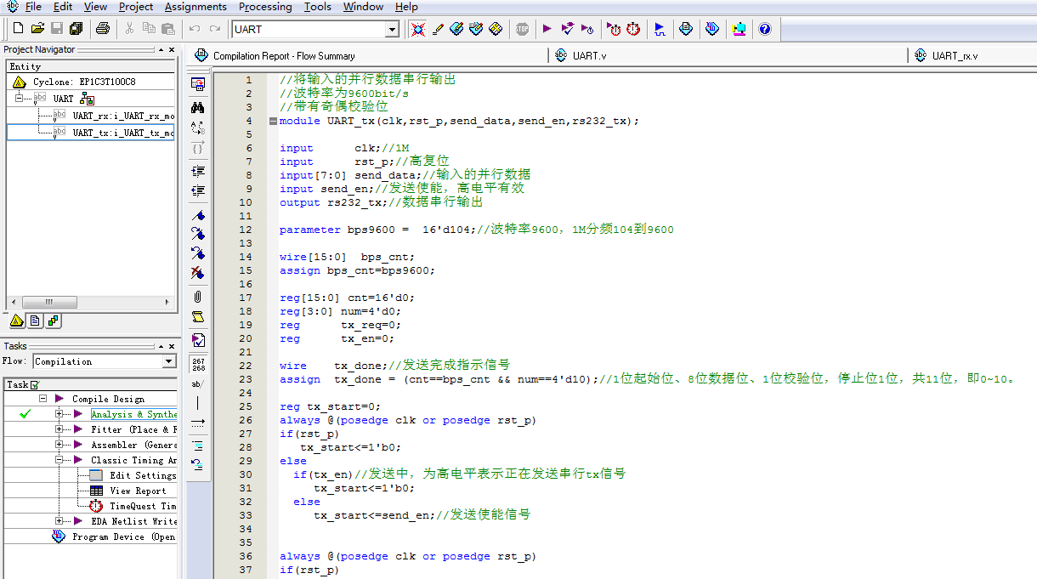The height and width of the screenshot is (579, 1037).
Task: Open the Assignments menu
Action: [195, 7]
